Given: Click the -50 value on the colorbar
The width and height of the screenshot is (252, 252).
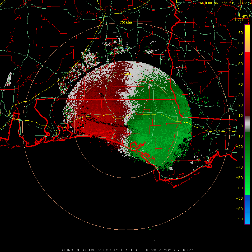Looking at the screenshot, I should point(239,178).
